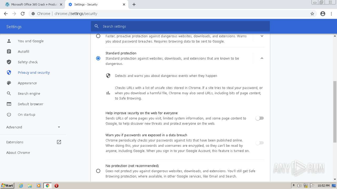Open the media player taskbar icon
Image resolution: width=337 pixels, height=189 pixels.
click(x=39, y=186)
